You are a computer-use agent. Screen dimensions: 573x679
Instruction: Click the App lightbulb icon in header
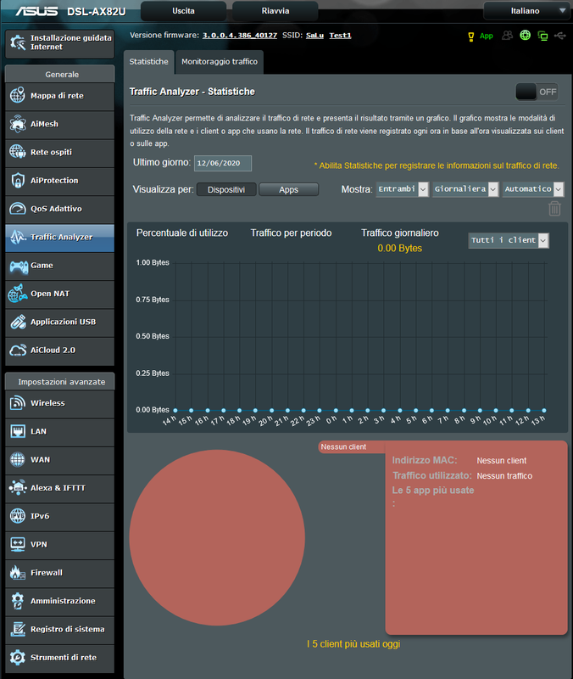471,36
